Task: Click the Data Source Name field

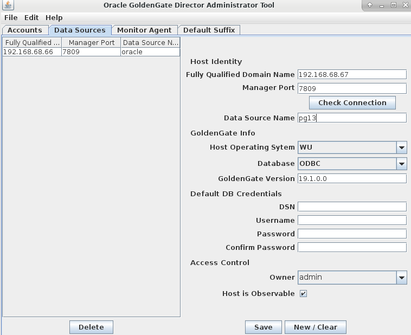Action: (x=352, y=118)
